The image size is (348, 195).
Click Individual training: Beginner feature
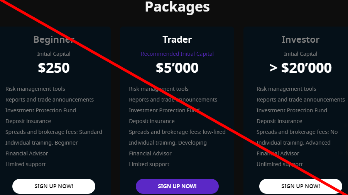(42, 143)
